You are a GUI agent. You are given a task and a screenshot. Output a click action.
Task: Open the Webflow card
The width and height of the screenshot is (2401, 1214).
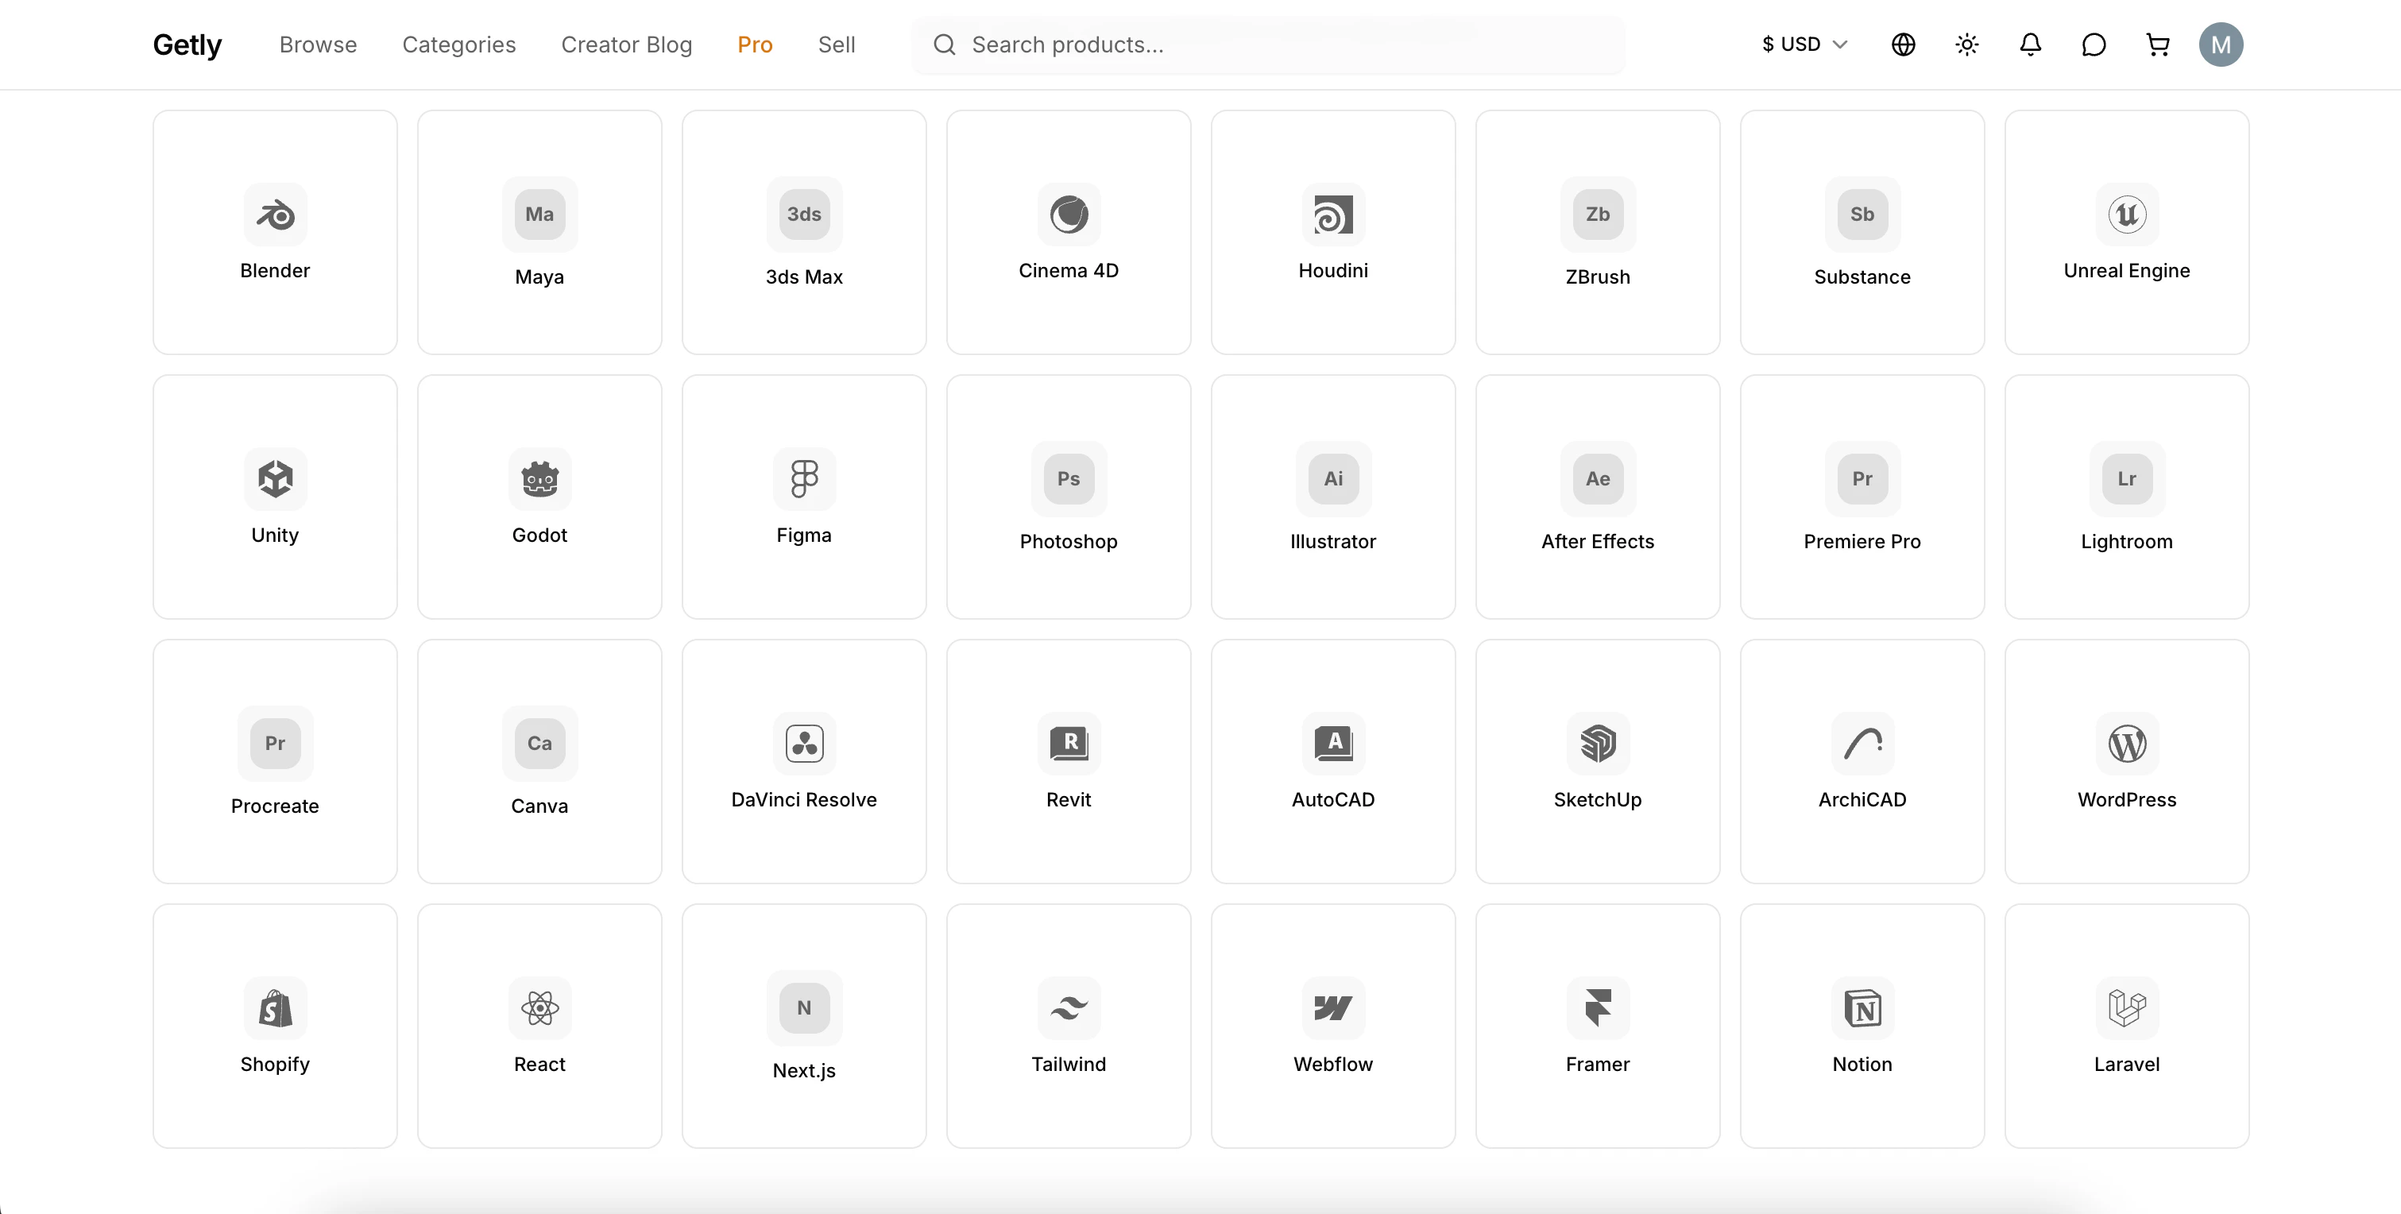click(1334, 1026)
